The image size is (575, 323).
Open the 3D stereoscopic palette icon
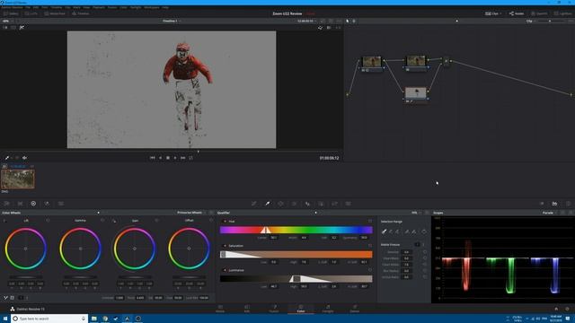(x=348, y=204)
